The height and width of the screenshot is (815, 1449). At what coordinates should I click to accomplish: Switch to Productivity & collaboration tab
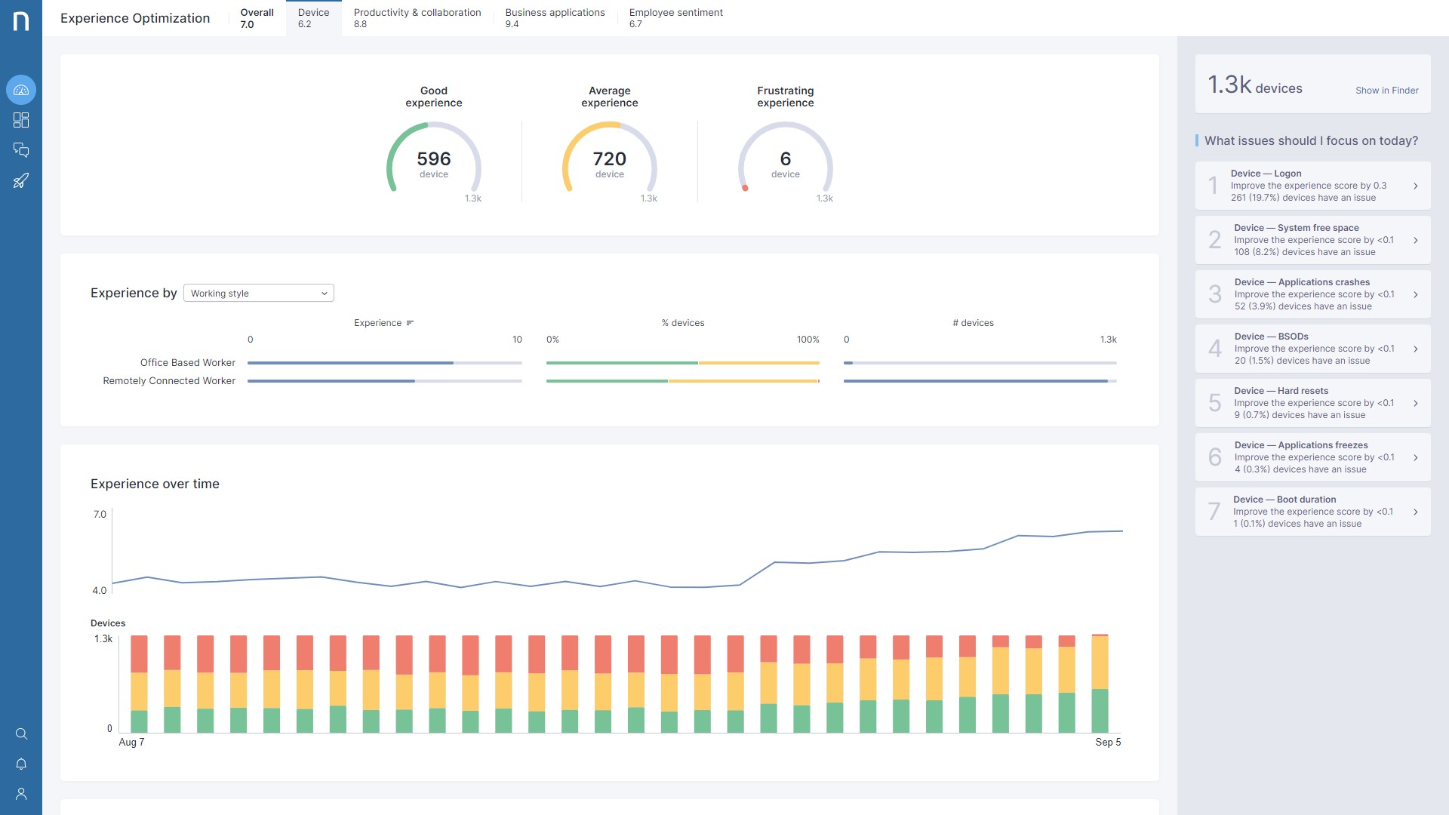tap(417, 18)
